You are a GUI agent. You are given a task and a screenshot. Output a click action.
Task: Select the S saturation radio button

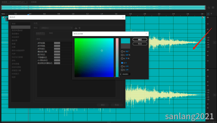(122, 55)
